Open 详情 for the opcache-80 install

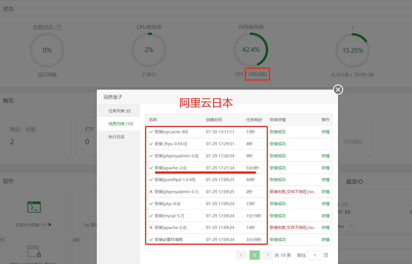click(x=325, y=132)
